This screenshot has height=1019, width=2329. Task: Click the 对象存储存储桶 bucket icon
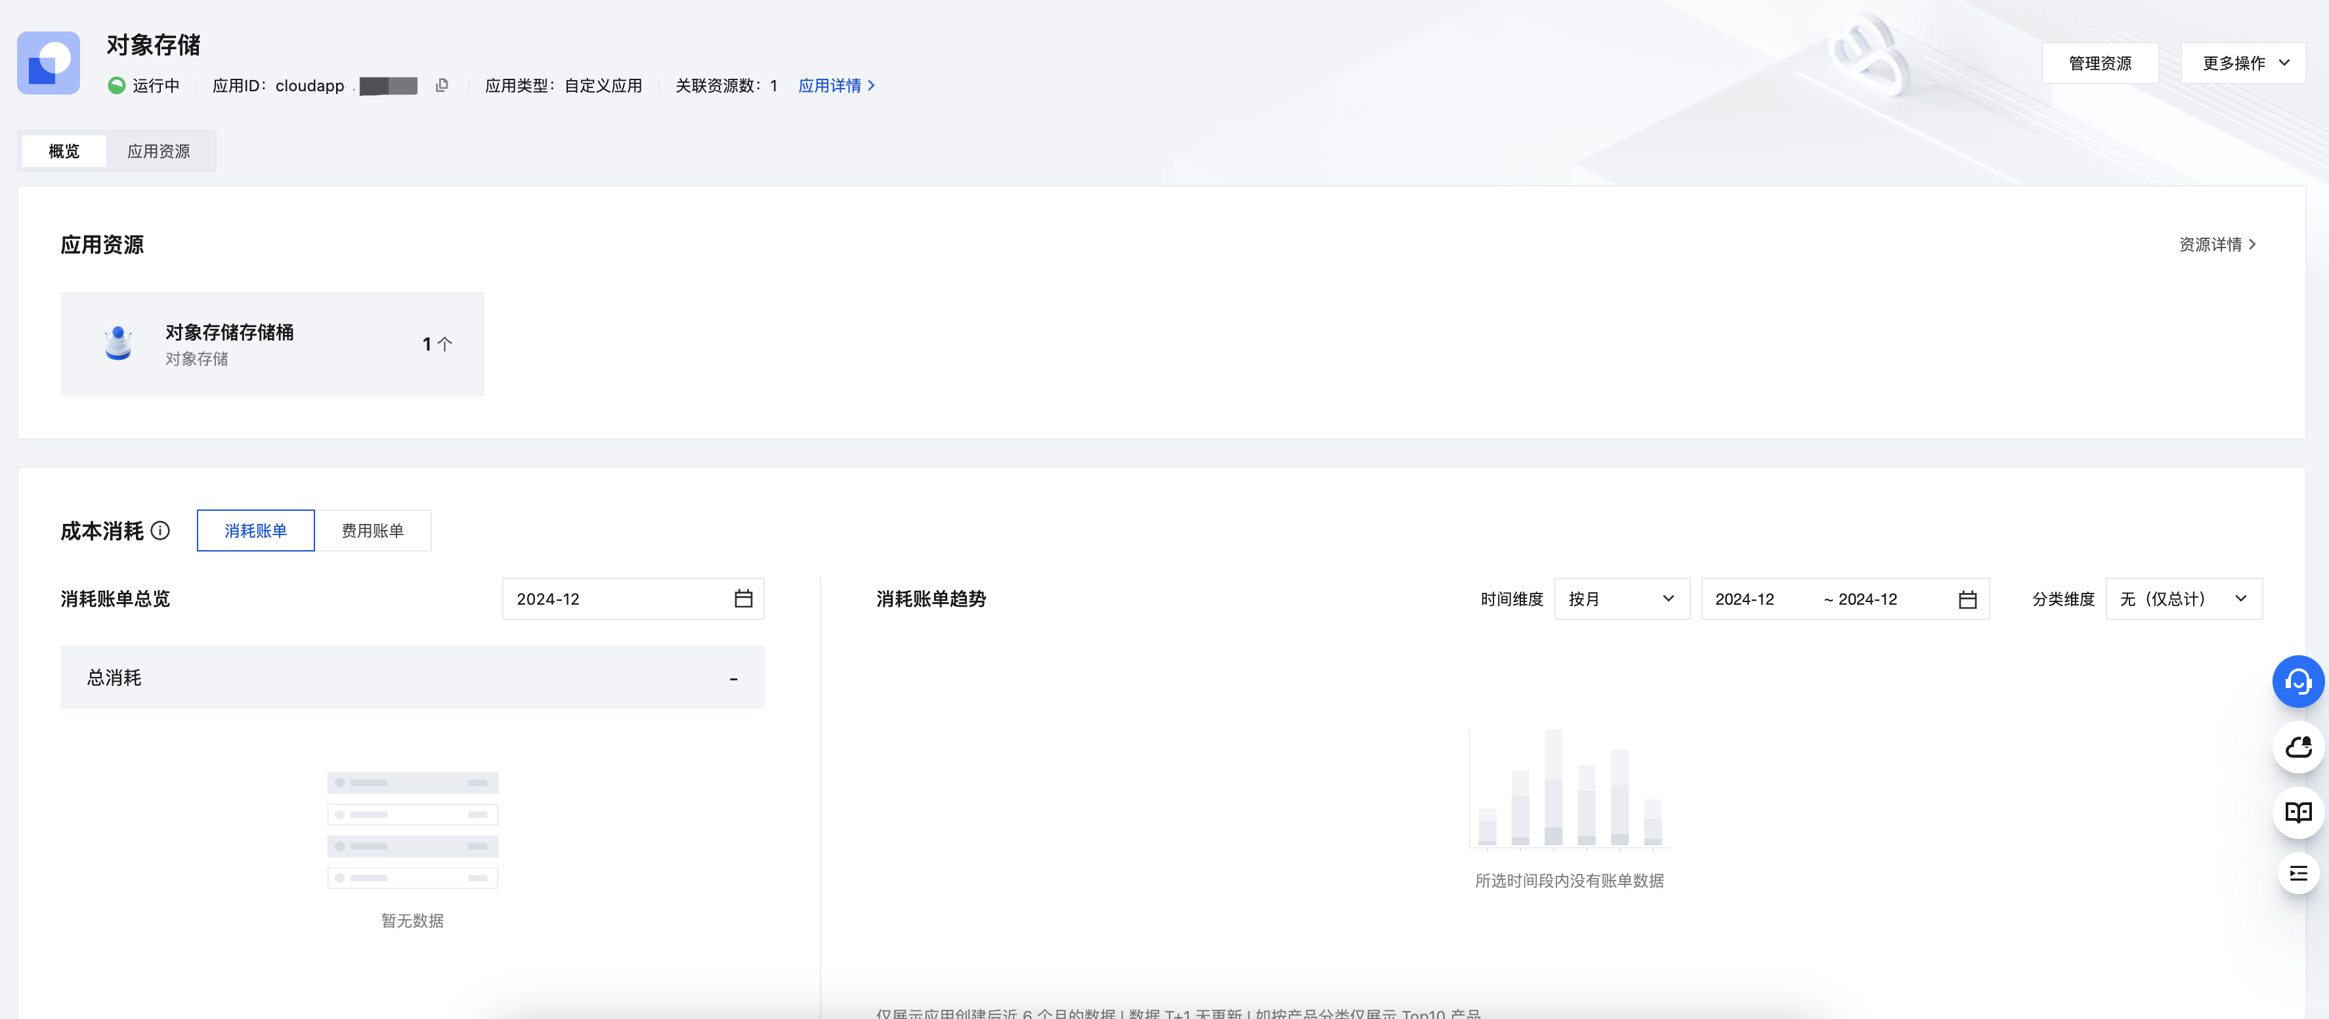[x=118, y=343]
